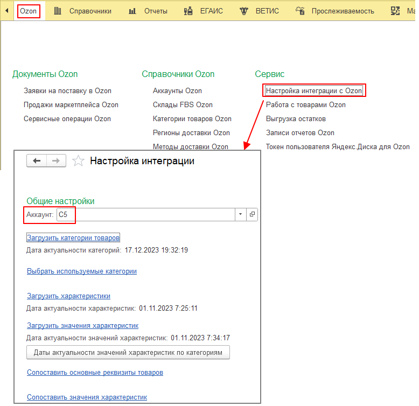Click Выбрать используемые категории link
The width and height of the screenshot is (419, 406).
click(82, 271)
